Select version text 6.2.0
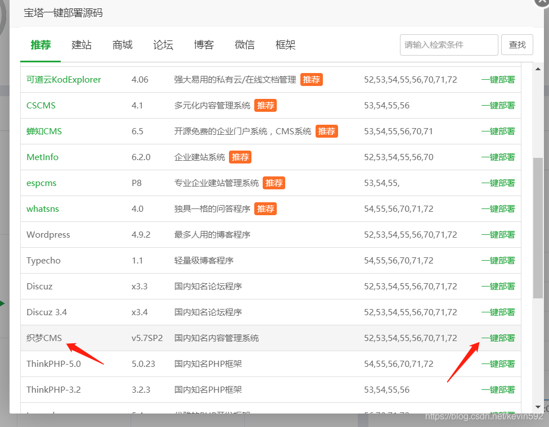Screen dimensions: 549x427 [141, 157]
